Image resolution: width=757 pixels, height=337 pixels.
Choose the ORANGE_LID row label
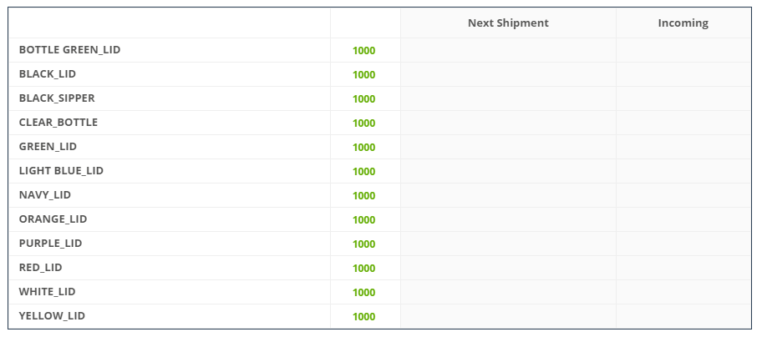(x=53, y=219)
